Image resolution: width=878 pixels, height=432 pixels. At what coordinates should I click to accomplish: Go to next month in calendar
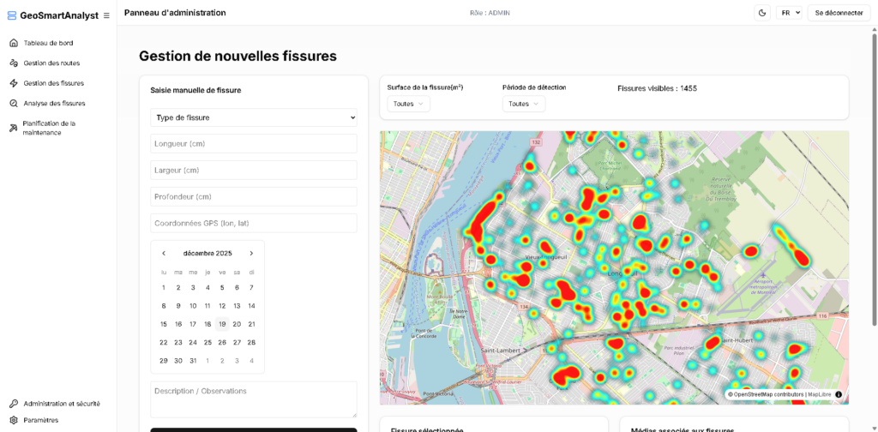coord(251,253)
